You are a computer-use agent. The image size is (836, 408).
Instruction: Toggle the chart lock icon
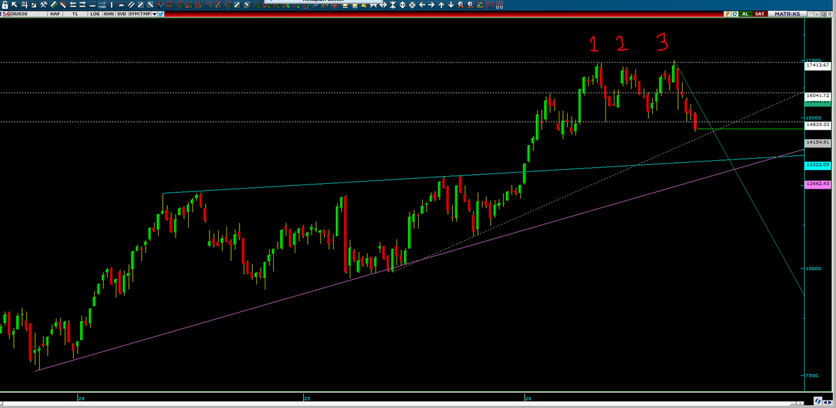point(5,5)
